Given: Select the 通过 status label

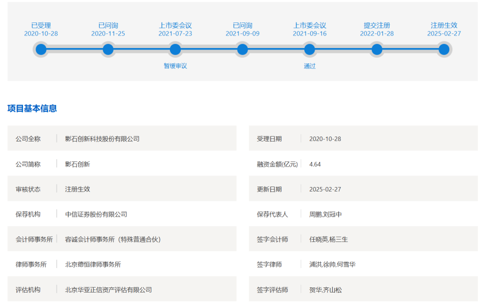Looking at the screenshot, I should click(x=310, y=66).
